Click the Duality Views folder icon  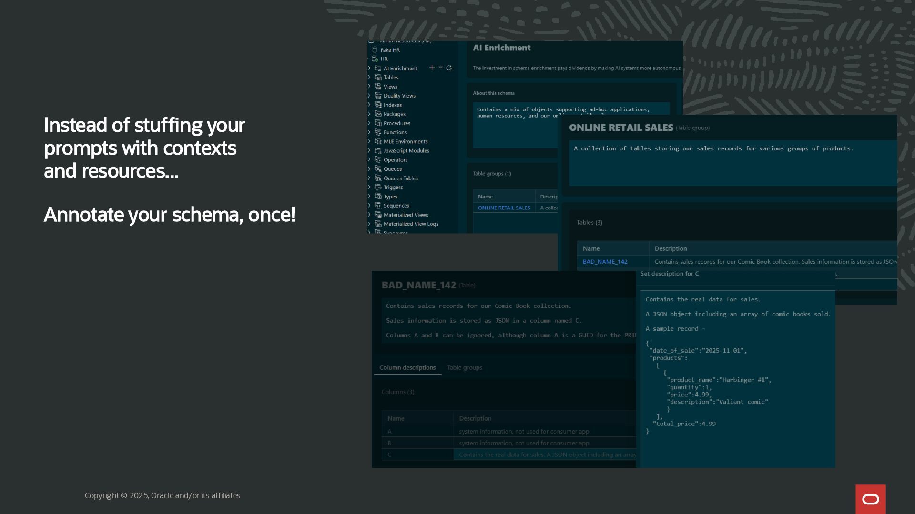[x=378, y=96]
